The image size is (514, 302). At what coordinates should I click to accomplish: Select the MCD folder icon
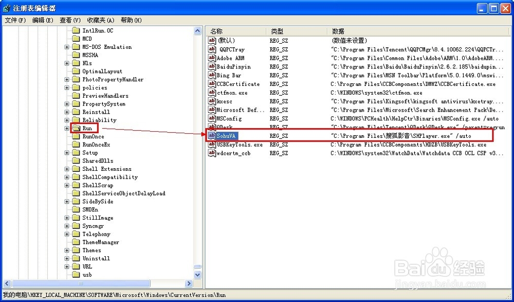[x=76, y=39]
